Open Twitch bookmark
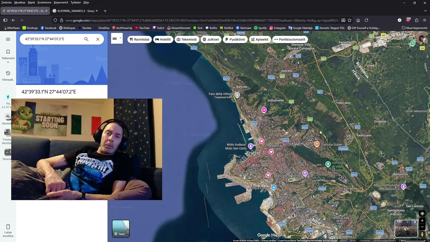 (158, 28)
